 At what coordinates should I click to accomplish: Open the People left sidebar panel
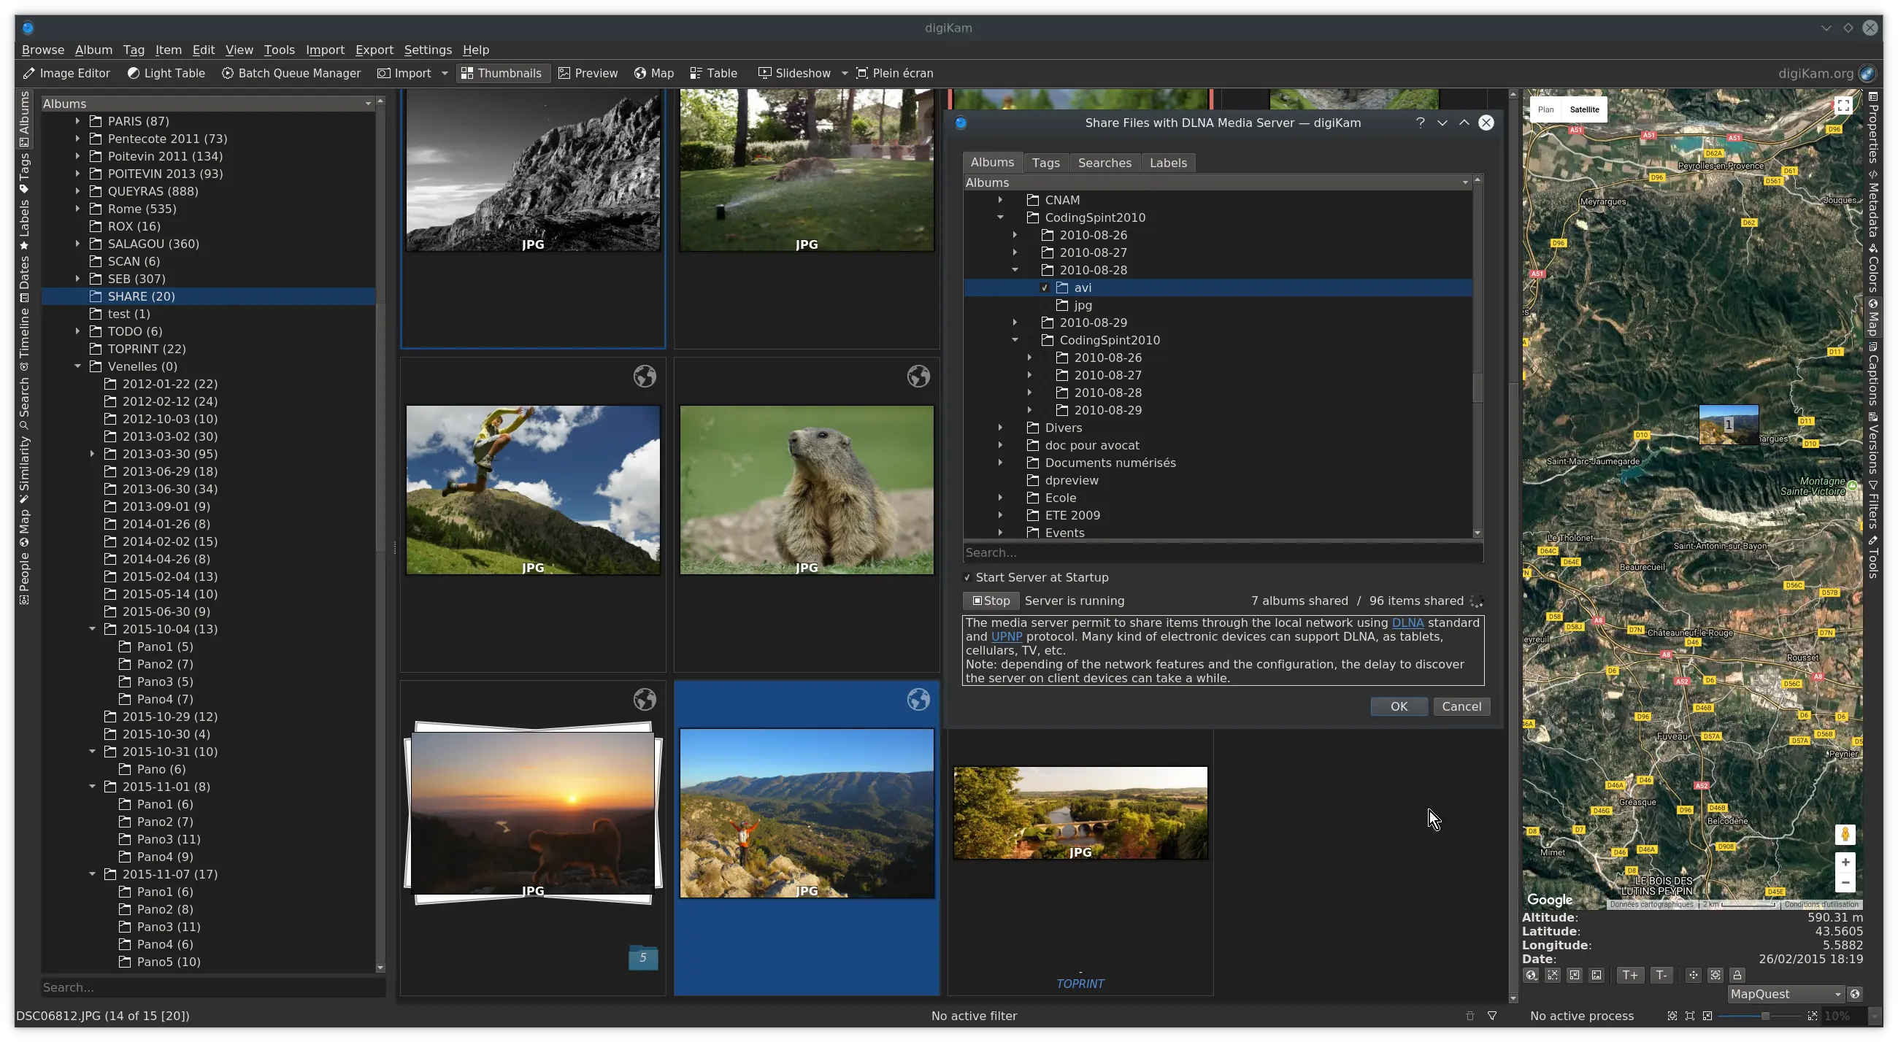click(x=24, y=578)
